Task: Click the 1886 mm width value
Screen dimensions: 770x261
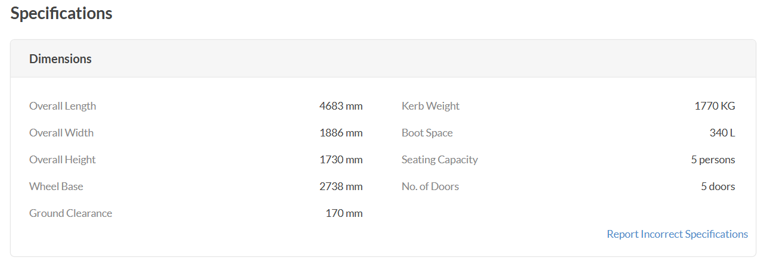Action: point(341,133)
